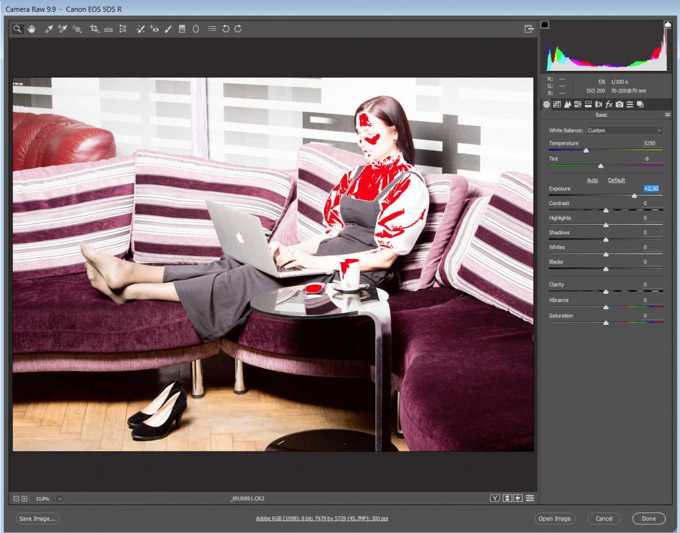Toggle the shadow clipping warning
This screenshot has height=533, width=680.
(x=545, y=25)
